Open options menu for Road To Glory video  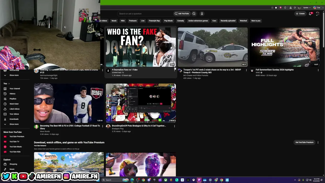point(103,126)
